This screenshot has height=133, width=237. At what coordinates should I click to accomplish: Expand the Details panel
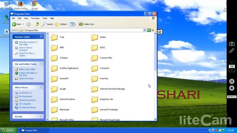tap(41, 116)
